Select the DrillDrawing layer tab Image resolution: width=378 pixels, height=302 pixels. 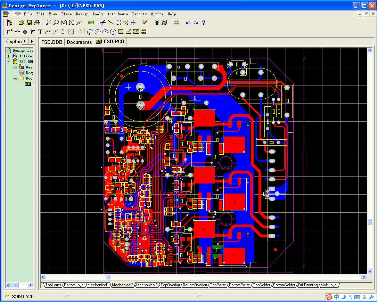pyautogui.click(x=308, y=285)
